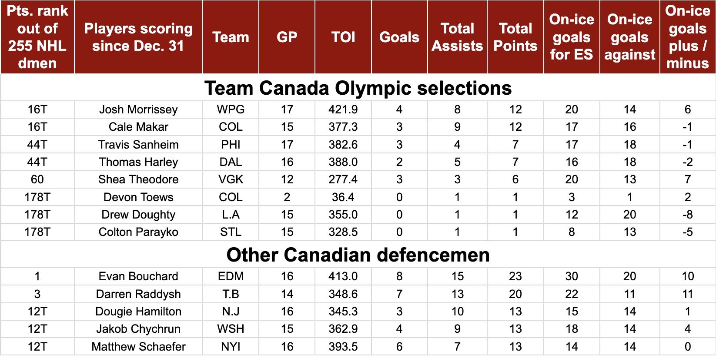Select the "Total Assists" column header
The height and width of the screenshot is (358, 716).
click(x=457, y=37)
